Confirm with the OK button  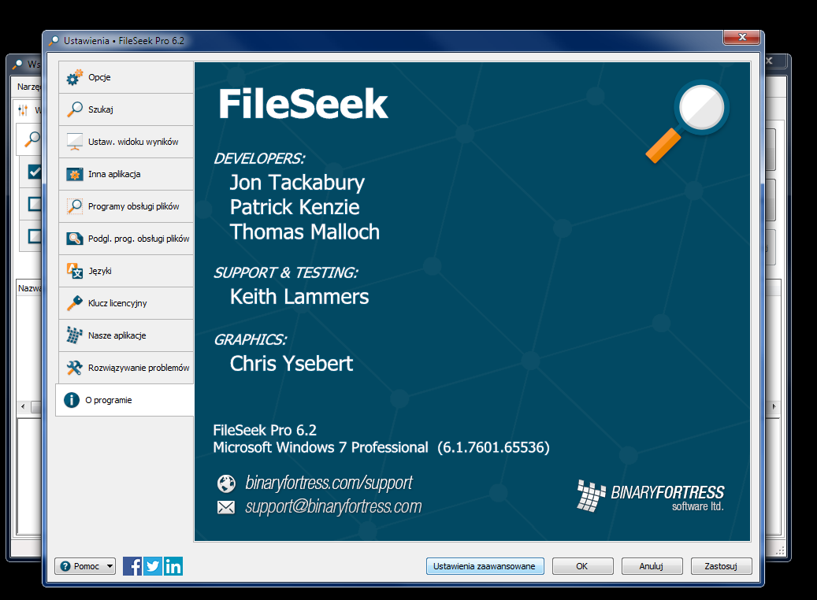pyautogui.click(x=582, y=566)
